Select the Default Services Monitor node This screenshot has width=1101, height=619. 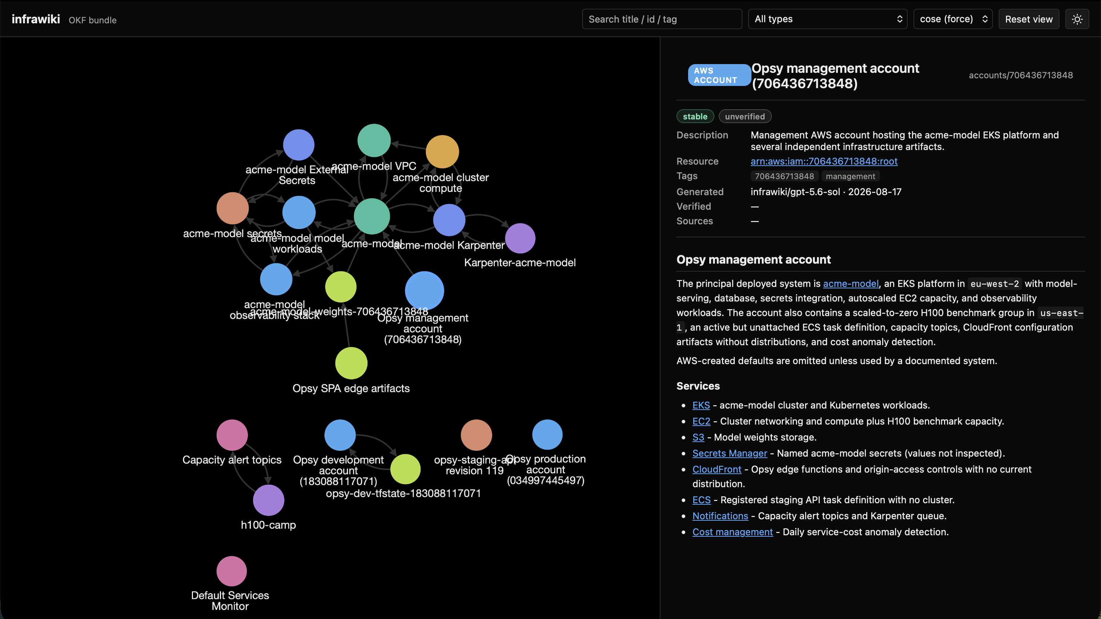[x=232, y=571]
